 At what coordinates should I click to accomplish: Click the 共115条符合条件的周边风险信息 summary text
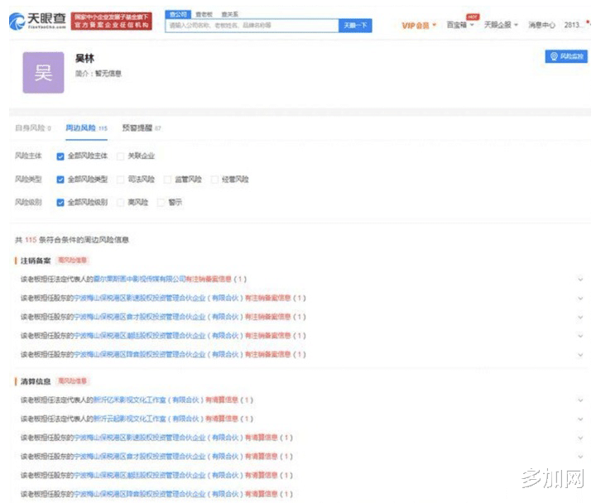pyautogui.click(x=72, y=240)
